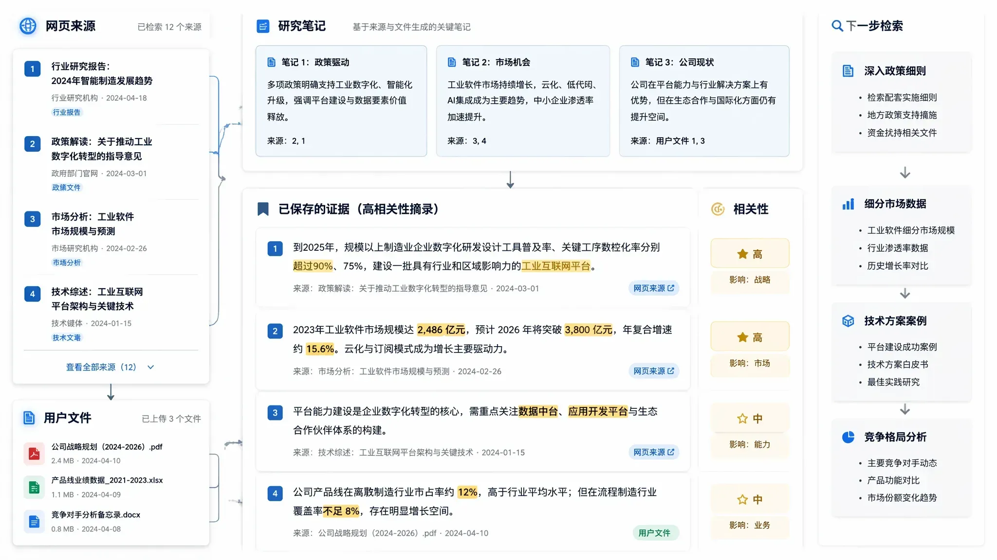Click the 技术文章 tag
The width and height of the screenshot is (997, 560).
67,338
